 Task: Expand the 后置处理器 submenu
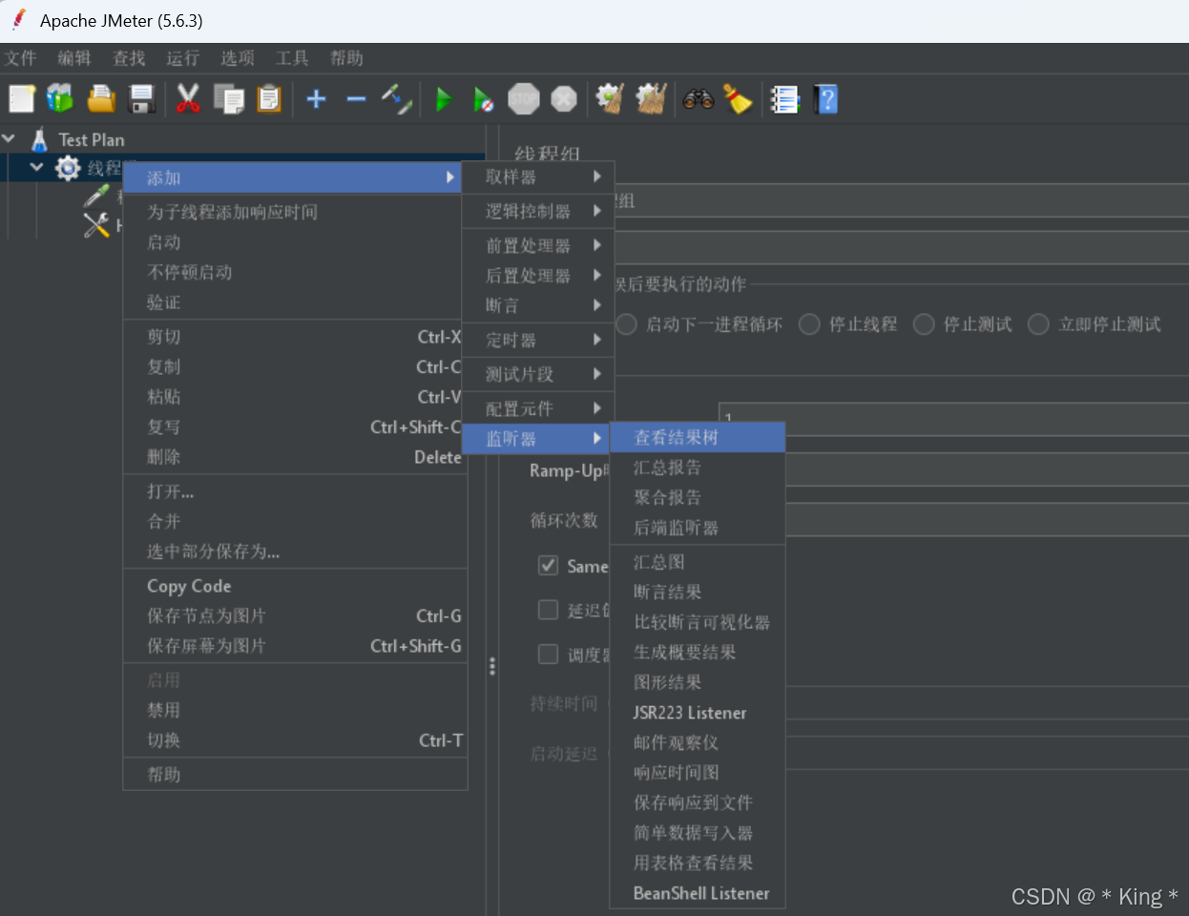[538, 276]
